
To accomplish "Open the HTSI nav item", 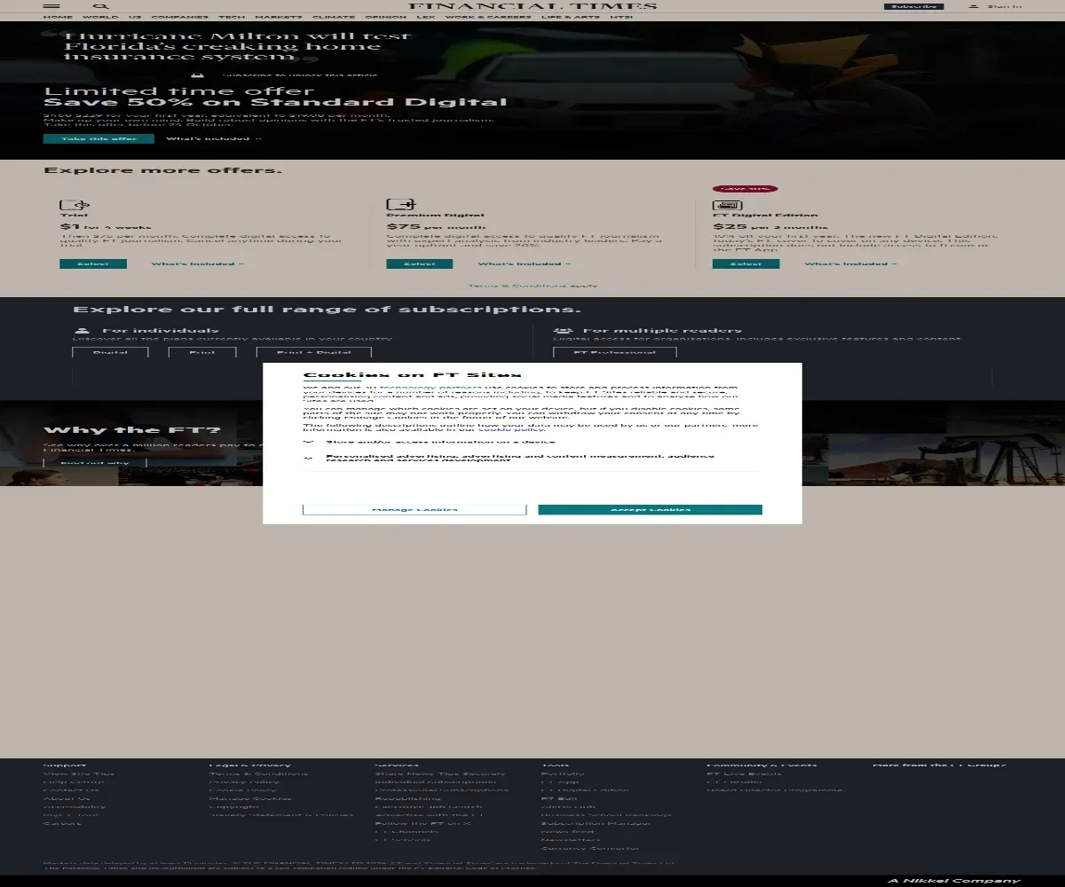I will [622, 17].
